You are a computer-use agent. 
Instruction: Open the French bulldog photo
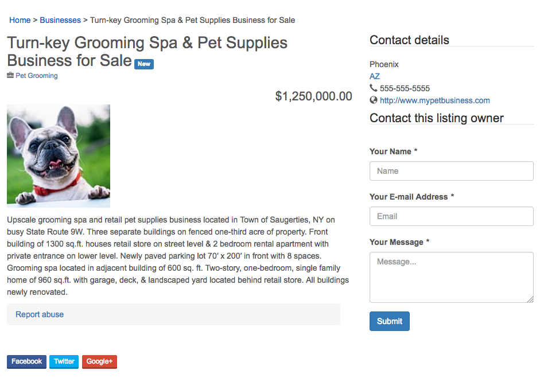[x=58, y=155]
